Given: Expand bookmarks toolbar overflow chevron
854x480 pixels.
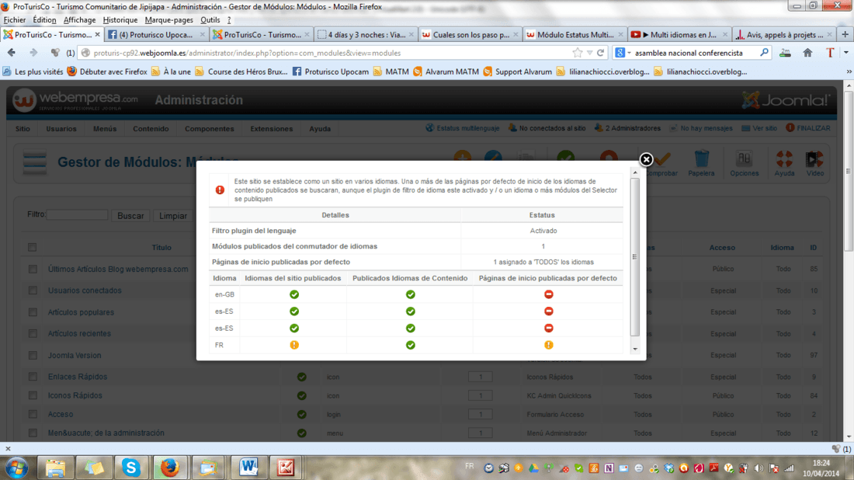Looking at the screenshot, I should [848, 72].
